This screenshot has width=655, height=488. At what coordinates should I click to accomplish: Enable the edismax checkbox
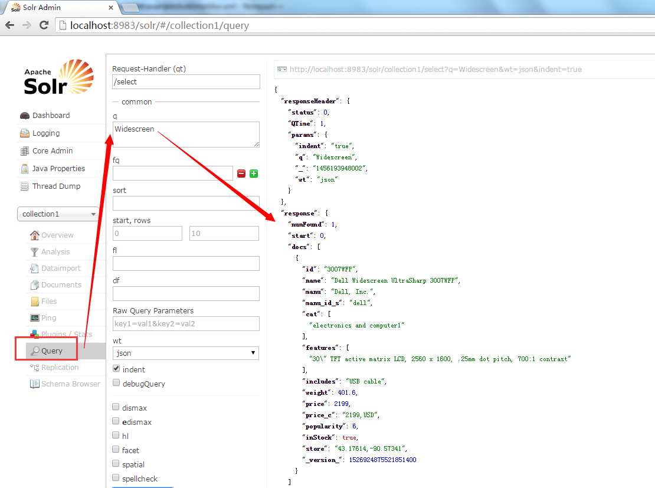point(116,421)
